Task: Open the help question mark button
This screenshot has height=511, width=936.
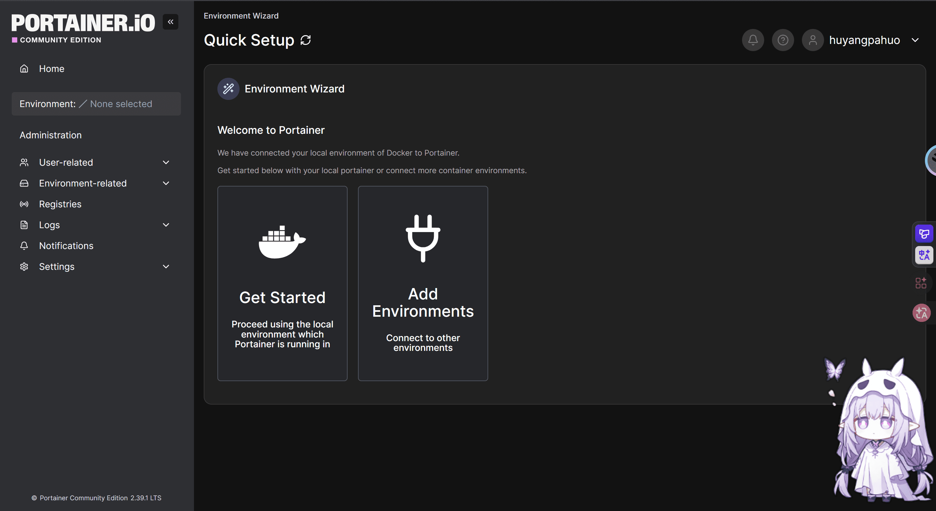Action: [783, 40]
